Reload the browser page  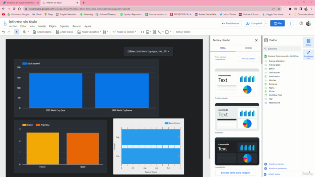pyautogui.click(x=14, y=9)
